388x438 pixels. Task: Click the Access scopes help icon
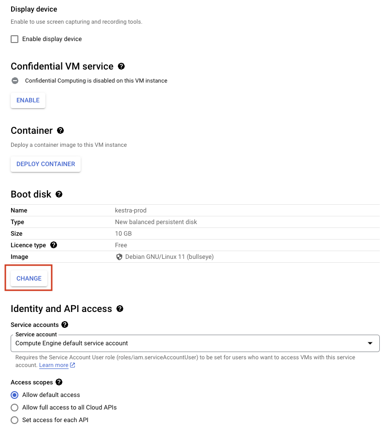click(59, 382)
